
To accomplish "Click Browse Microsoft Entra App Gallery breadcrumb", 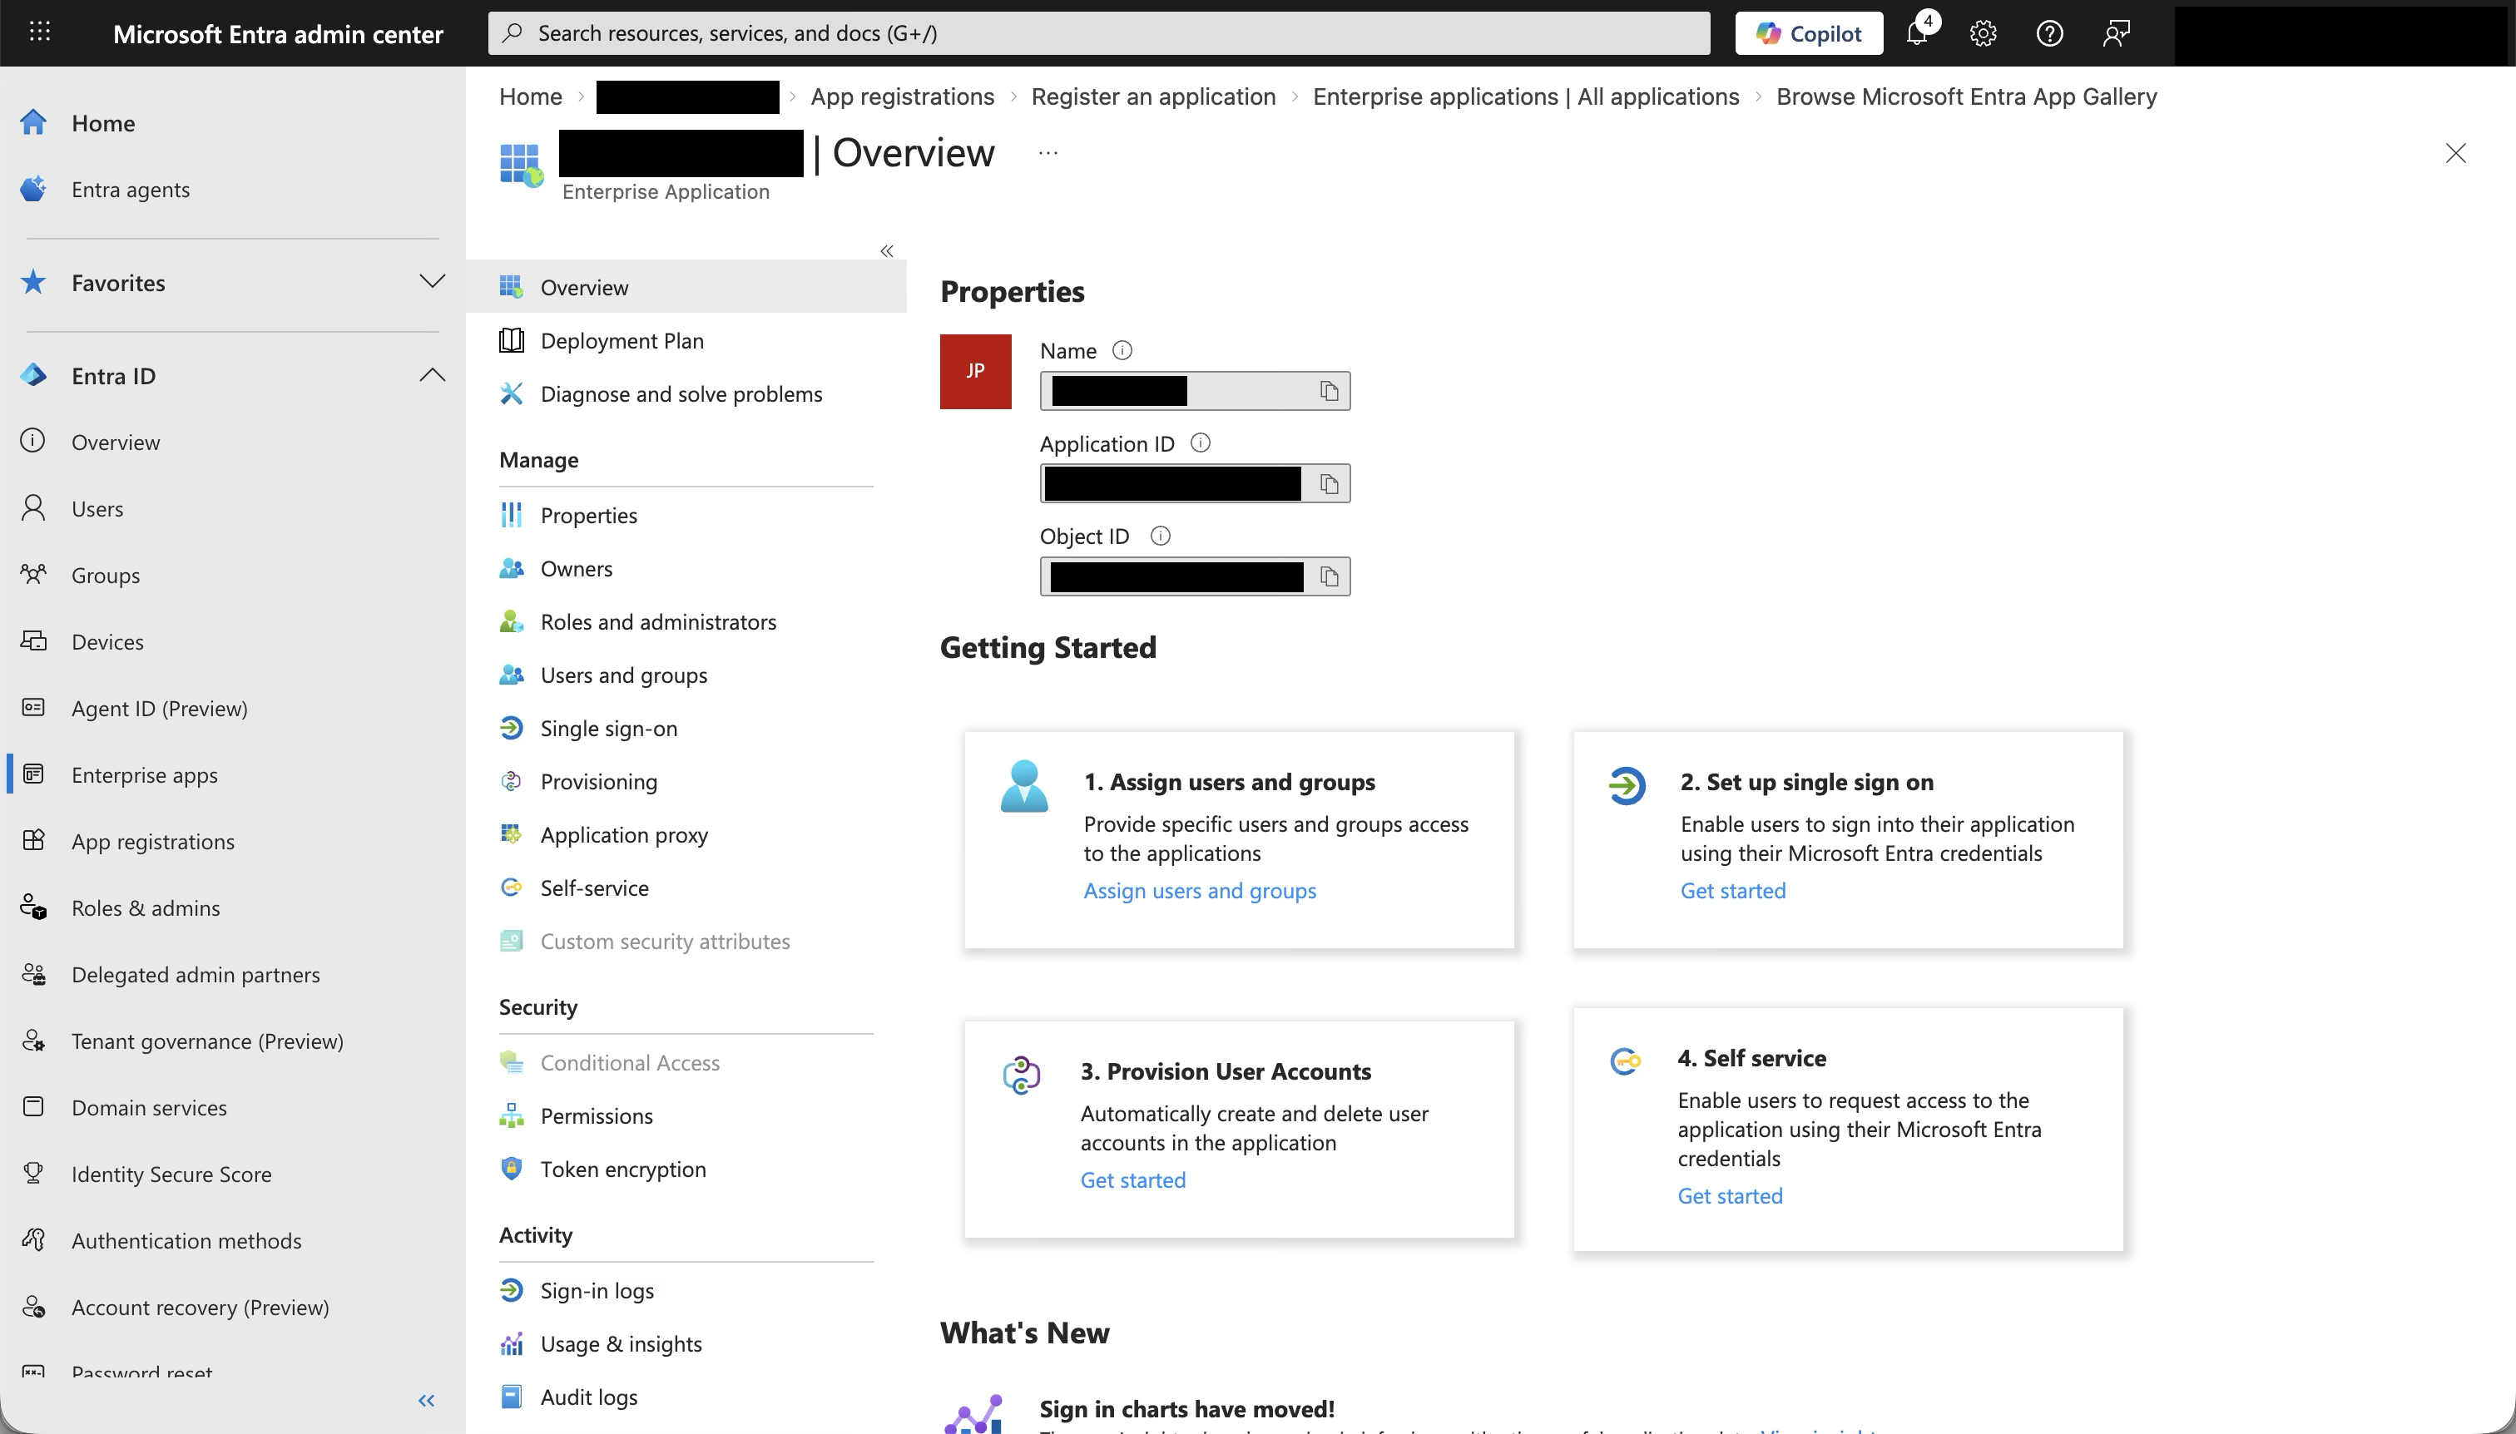I will tap(1966, 96).
